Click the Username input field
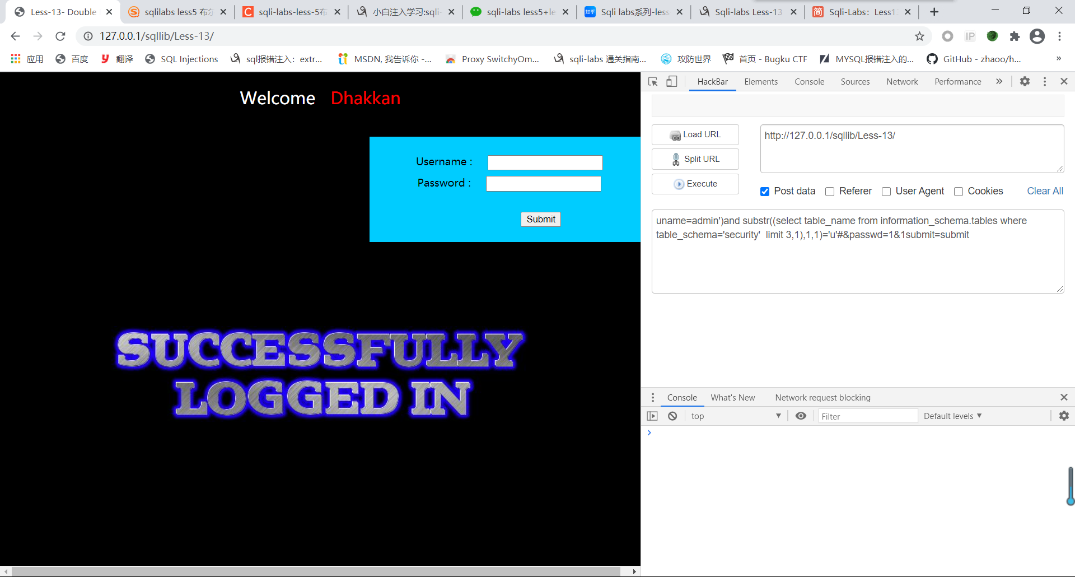The image size is (1075, 577). pyautogui.click(x=545, y=162)
